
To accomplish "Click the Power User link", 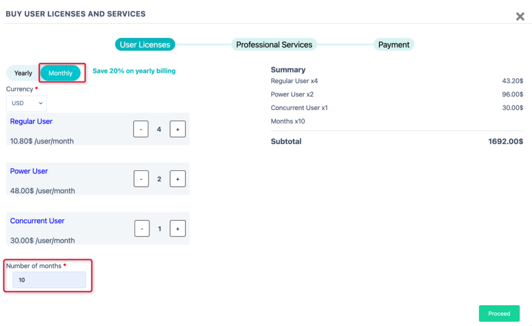I will coord(29,171).
